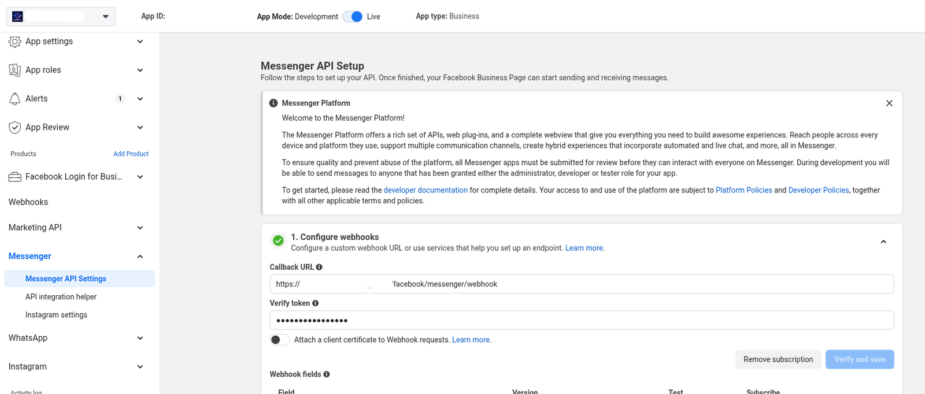925x394 pixels.
Task: Open the Developer Policies link
Action: (x=818, y=190)
